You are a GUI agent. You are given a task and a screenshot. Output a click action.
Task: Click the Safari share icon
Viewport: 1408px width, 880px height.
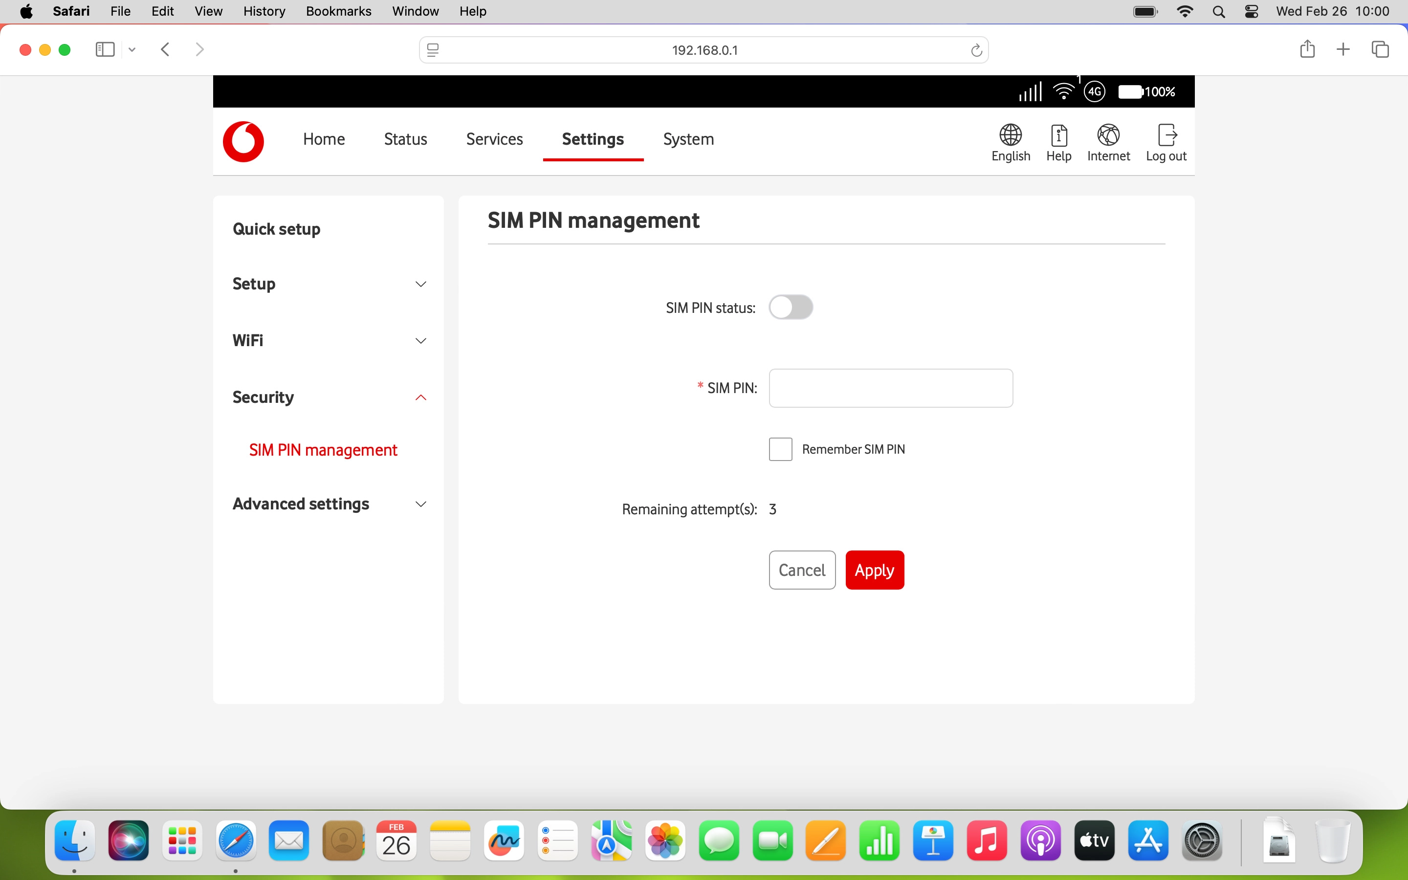(1307, 49)
